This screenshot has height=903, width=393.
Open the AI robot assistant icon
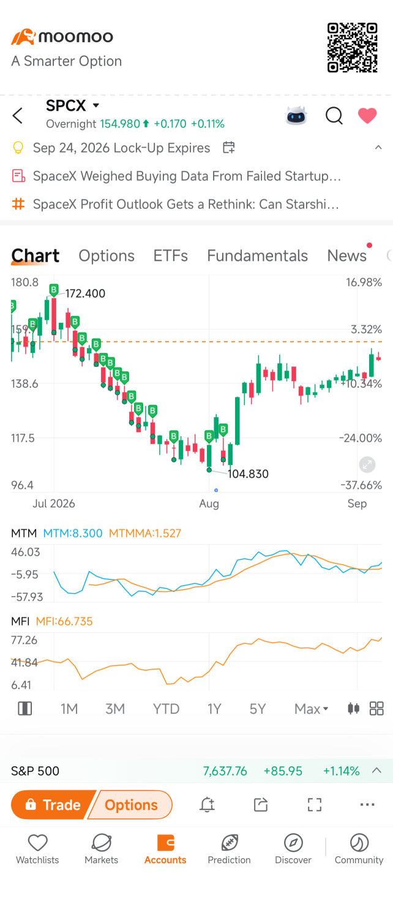[296, 115]
